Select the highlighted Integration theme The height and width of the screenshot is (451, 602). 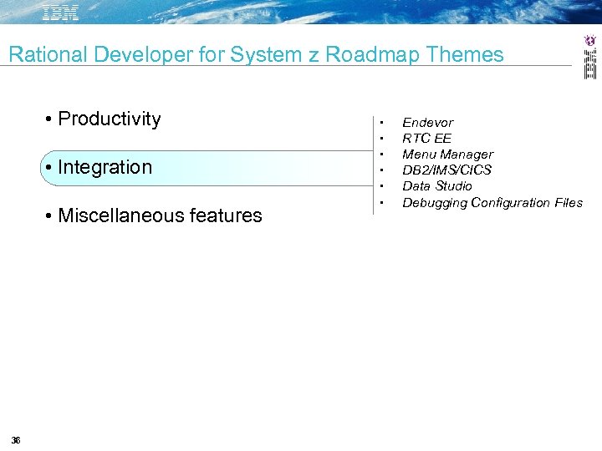click(207, 168)
